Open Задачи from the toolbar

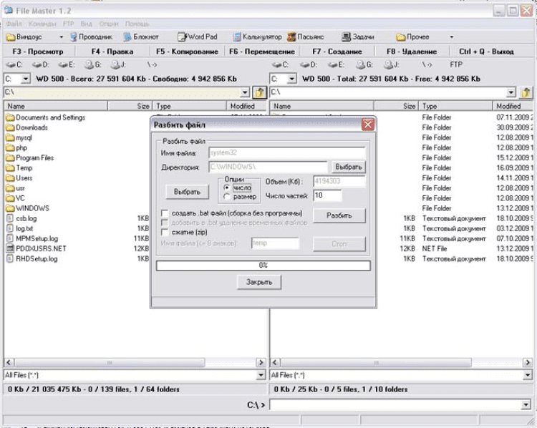click(358, 37)
